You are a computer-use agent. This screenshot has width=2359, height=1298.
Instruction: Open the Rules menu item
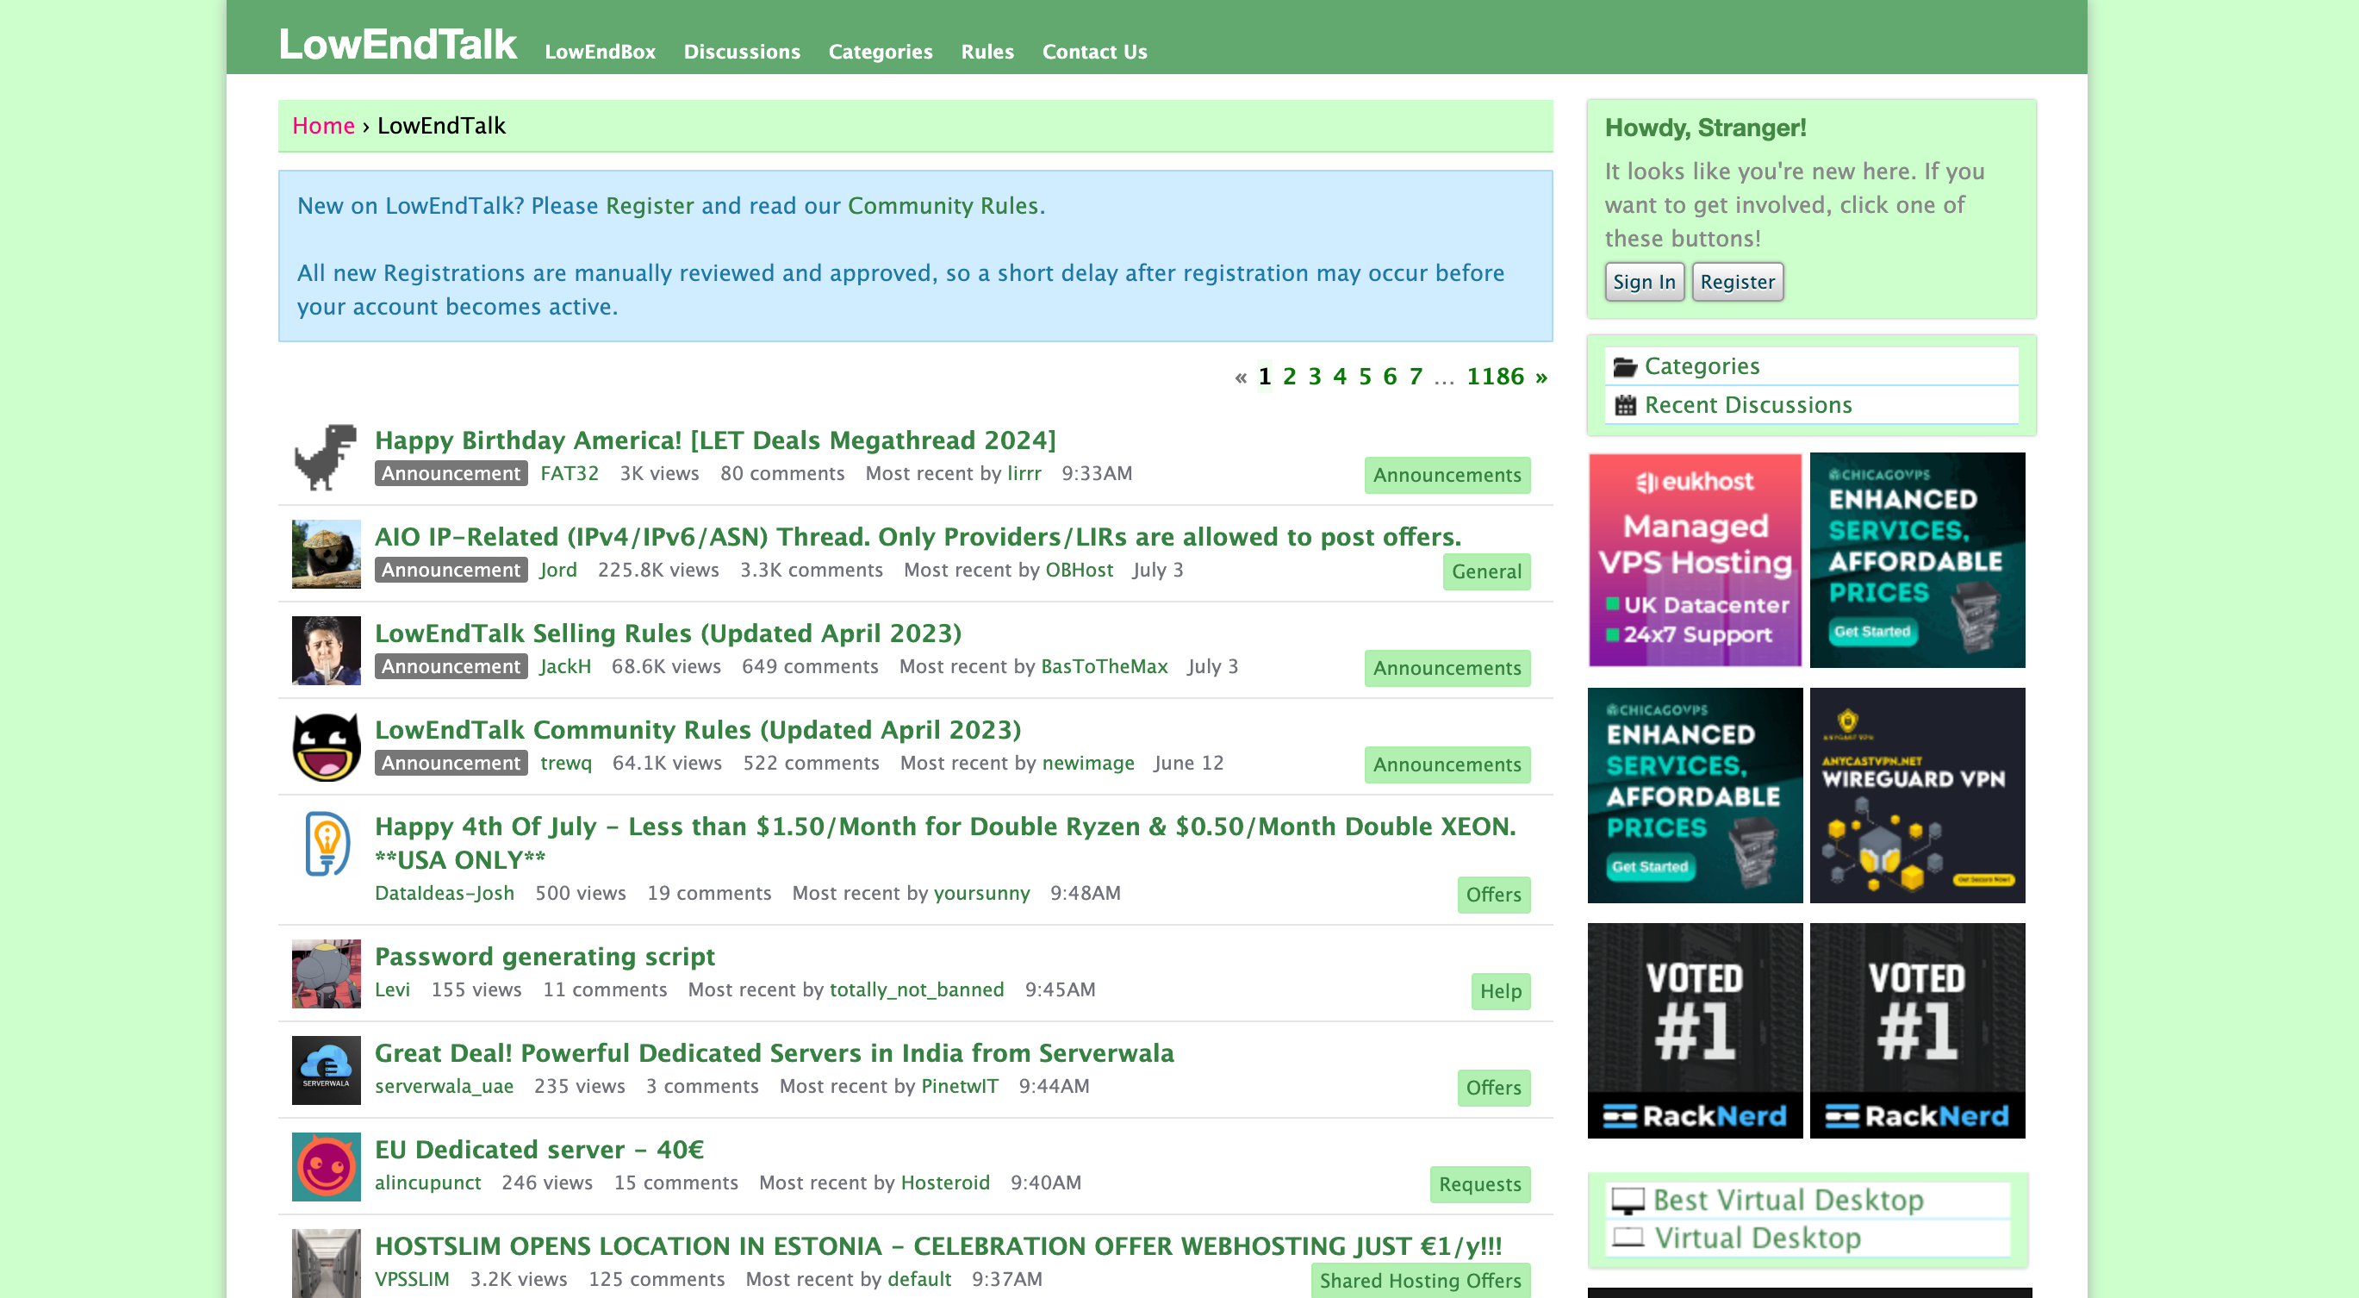pos(987,52)
